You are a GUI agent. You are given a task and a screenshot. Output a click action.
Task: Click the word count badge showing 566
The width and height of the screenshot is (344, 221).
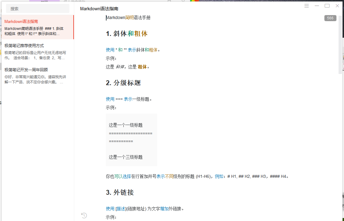tap(330, 18)
